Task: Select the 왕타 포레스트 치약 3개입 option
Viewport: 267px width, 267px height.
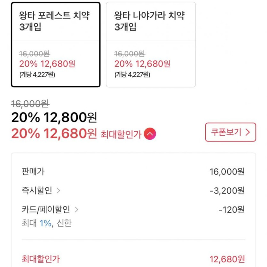Action: point(56,44)
